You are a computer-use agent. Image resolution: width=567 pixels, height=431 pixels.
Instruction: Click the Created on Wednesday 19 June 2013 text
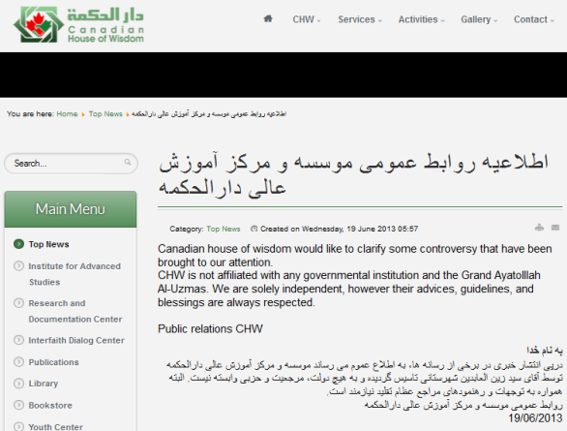(340, 229)
